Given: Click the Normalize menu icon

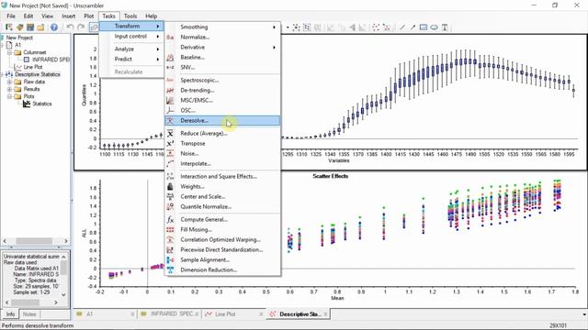Looking at the screenshot, I should [170, 37].
